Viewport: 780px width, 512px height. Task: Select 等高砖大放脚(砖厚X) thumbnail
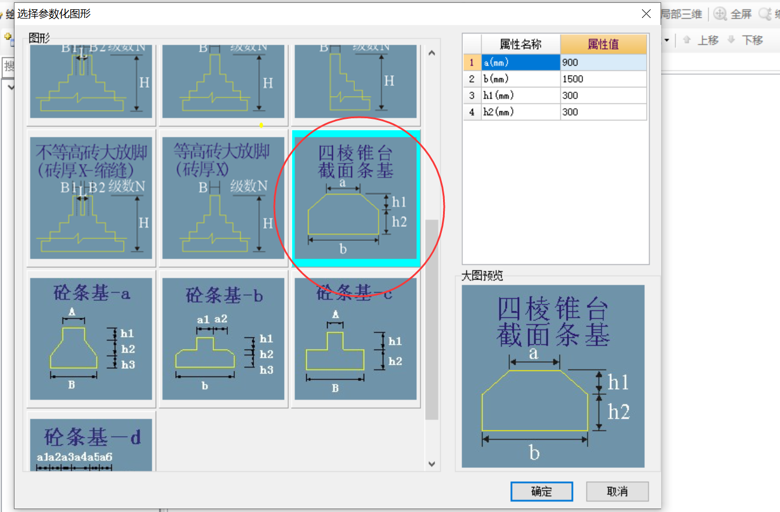click(223, 198)
